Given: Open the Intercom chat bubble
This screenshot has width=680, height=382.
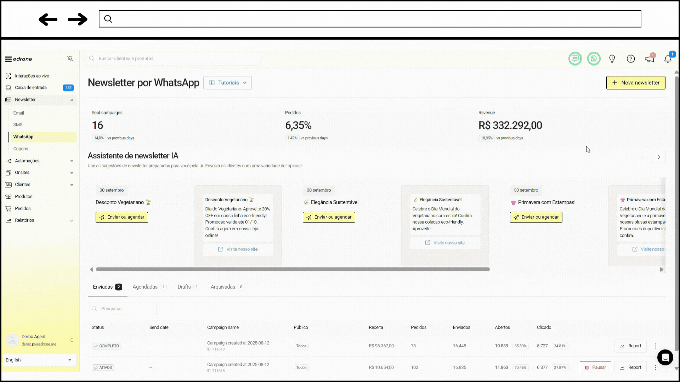Looking at the screenshot, I should [665, 357].
